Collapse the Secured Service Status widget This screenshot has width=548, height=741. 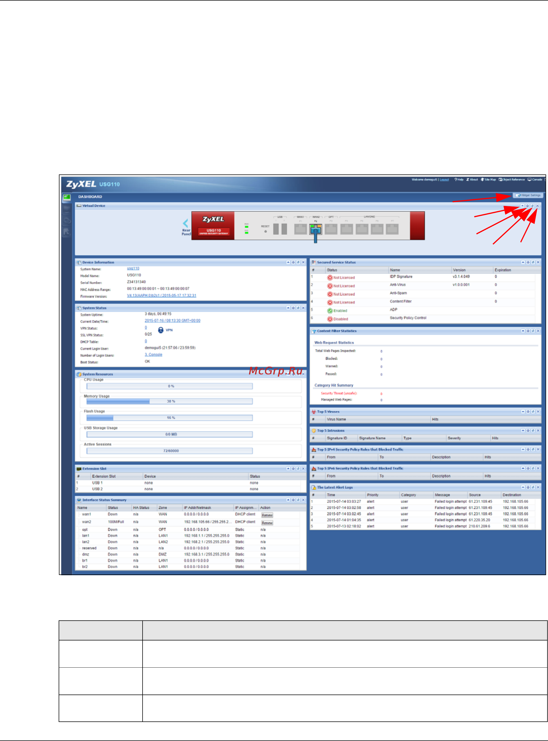click(x=523, y=262)
